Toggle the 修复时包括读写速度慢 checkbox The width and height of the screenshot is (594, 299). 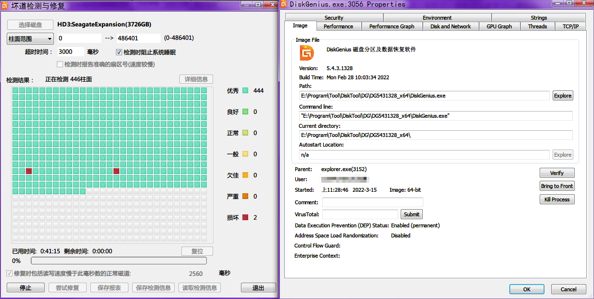[9, 274]
